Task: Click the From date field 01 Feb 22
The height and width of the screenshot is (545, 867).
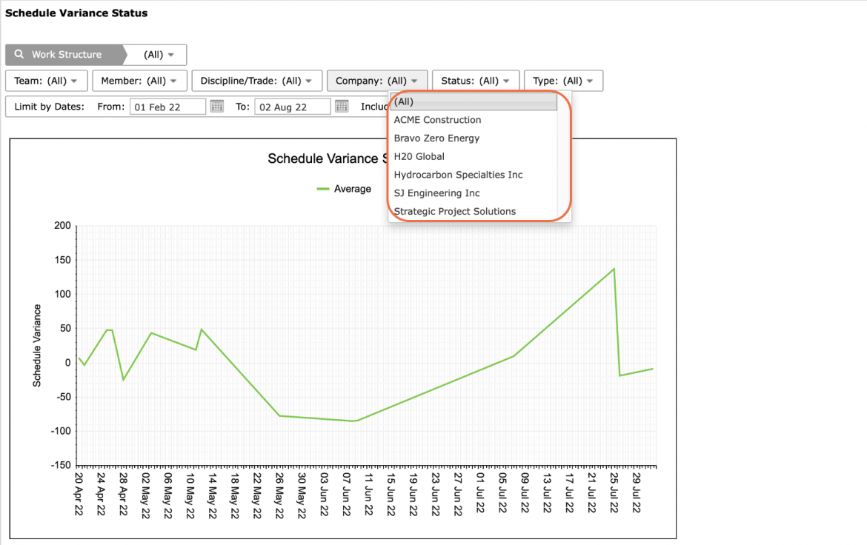Action: tap(168, 107)
